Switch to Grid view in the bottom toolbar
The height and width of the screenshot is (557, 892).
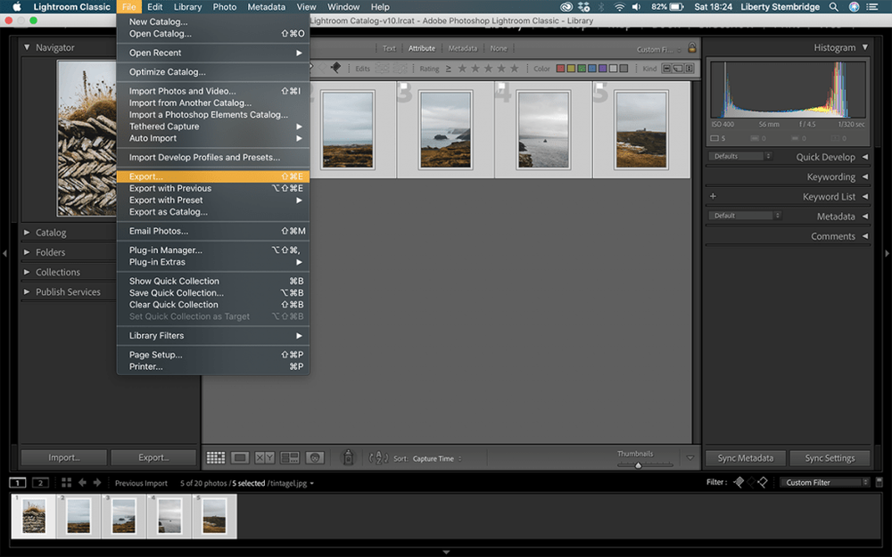(x=215, y=457)
